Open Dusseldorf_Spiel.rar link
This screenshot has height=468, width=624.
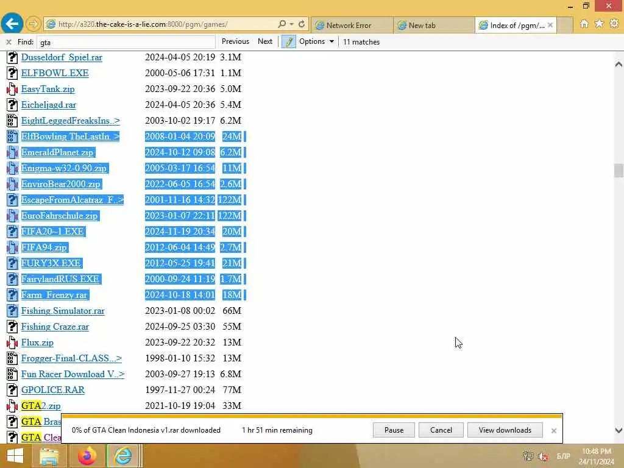click(x=62, y=57)
